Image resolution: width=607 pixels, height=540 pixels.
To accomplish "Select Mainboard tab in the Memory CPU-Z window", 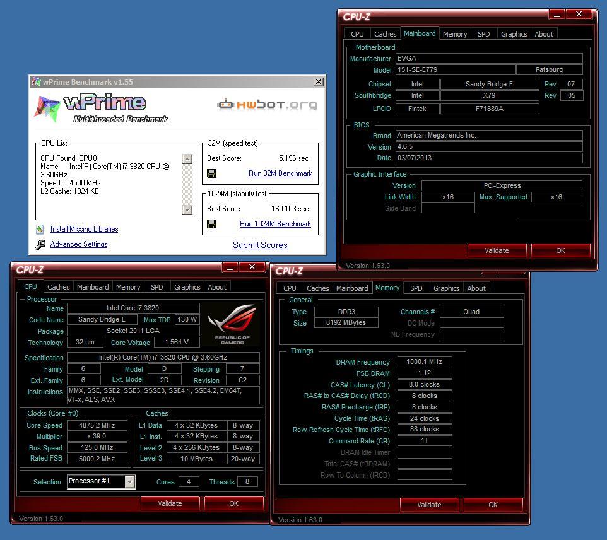I will tap(352, 288).
